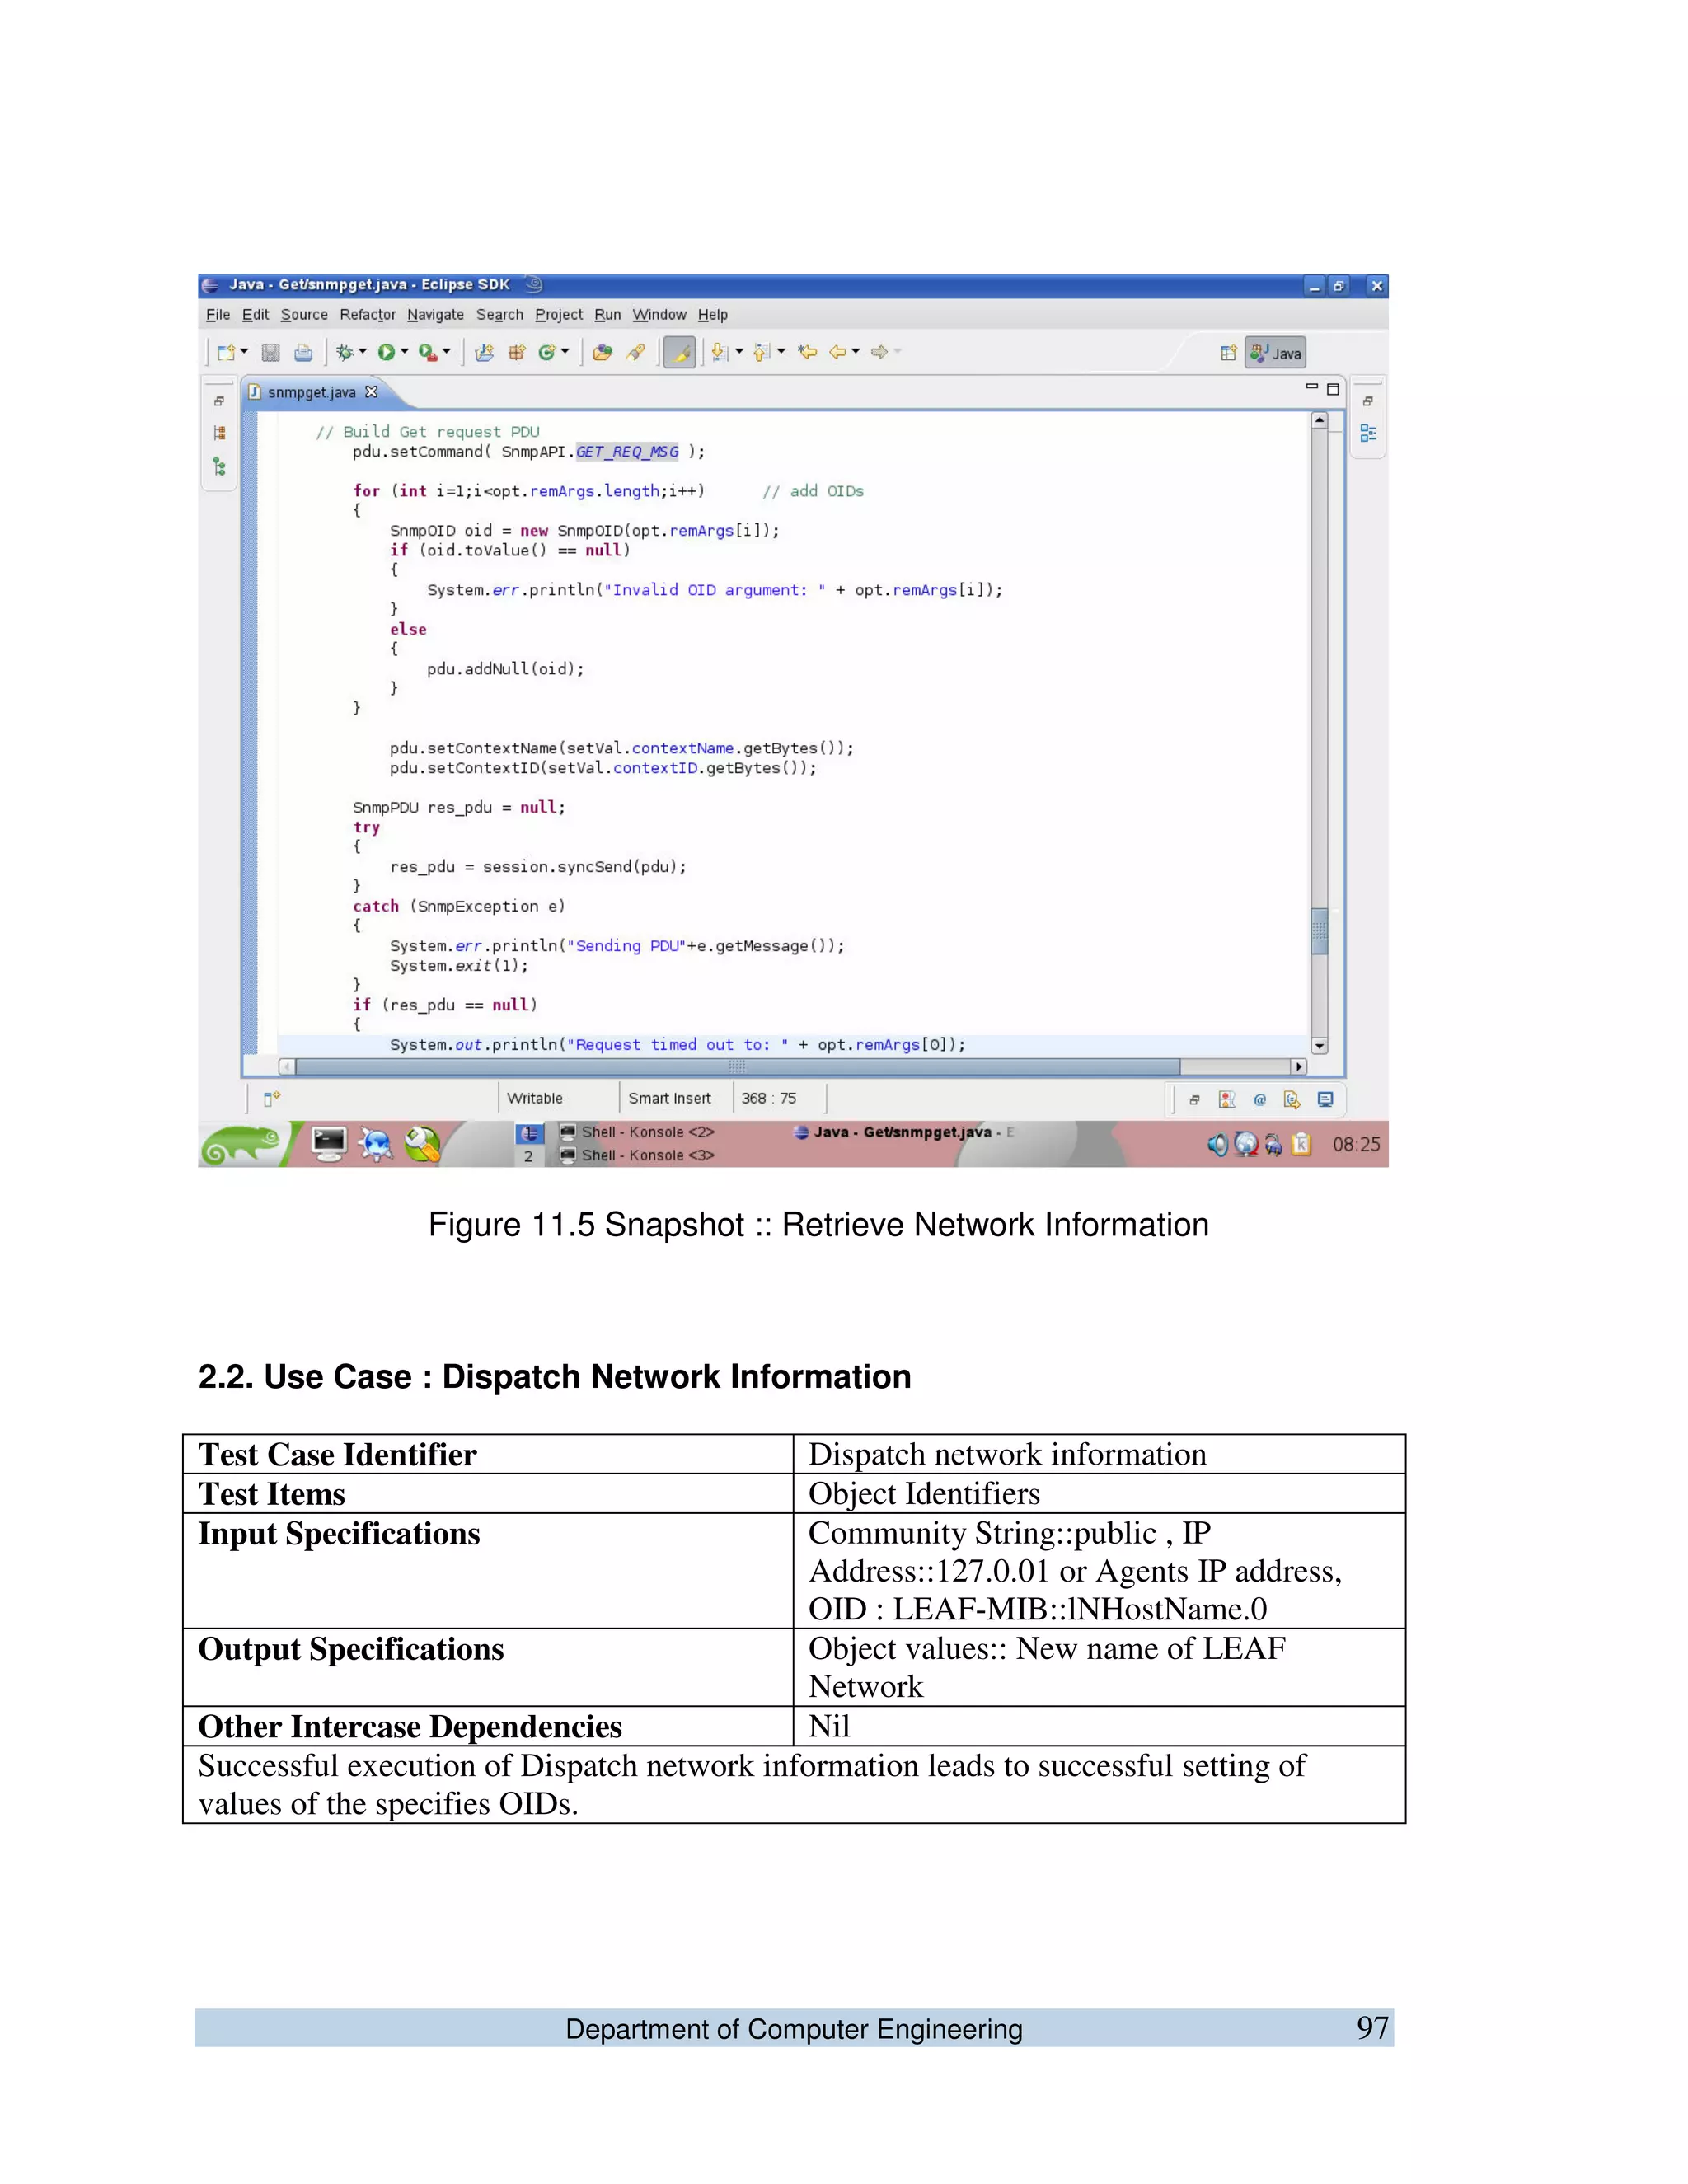Click the Save disk icon
The image size is (1688, 2184).
(x=270, y=352)
